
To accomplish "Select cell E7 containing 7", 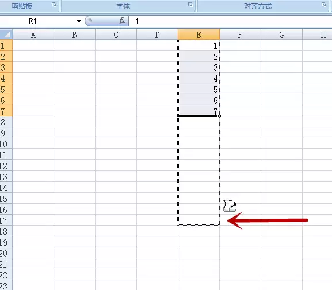I will pos(199,110).
